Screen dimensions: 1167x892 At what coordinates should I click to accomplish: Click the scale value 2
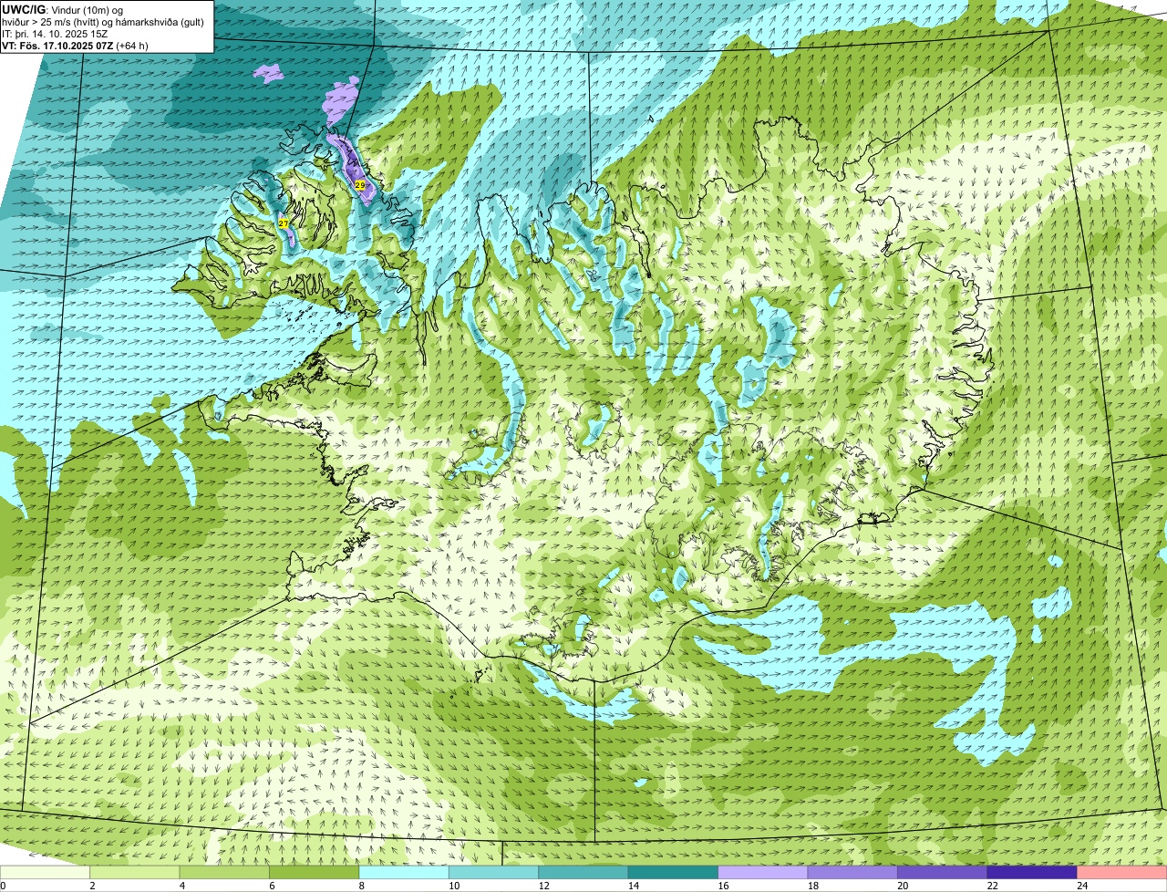[x=92, y=885]
